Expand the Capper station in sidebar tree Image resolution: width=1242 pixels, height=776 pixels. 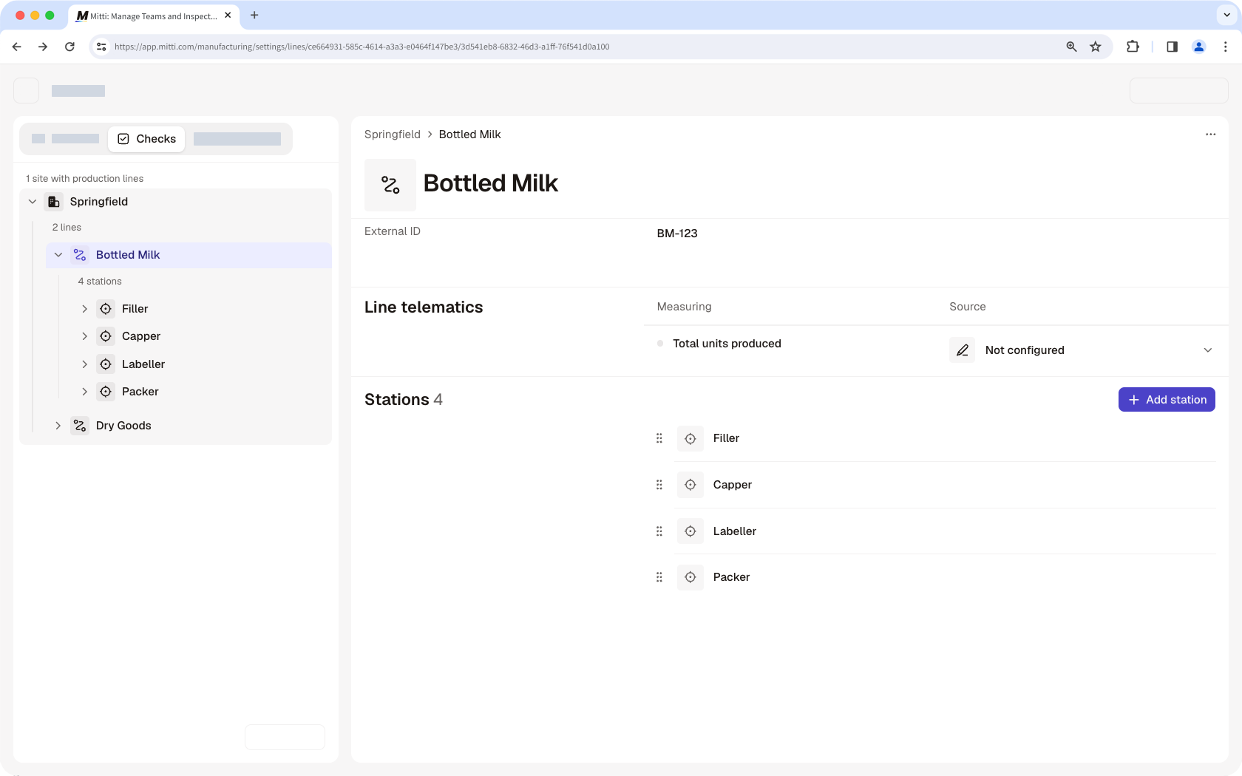point(84,336)
